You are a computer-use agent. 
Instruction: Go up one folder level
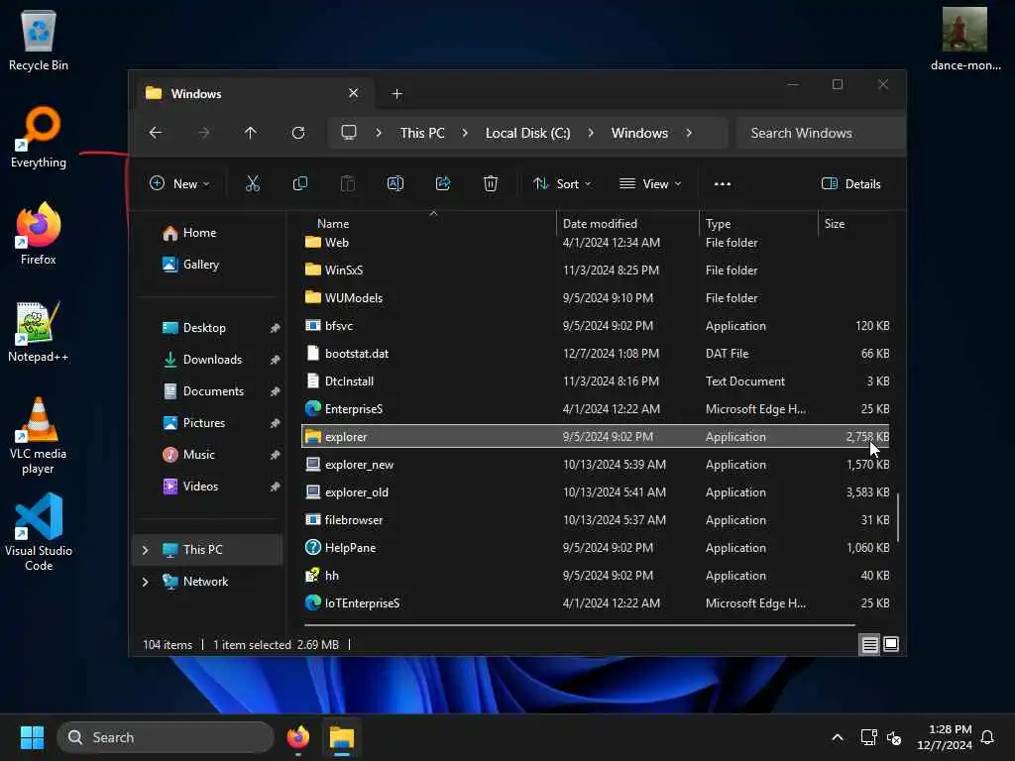[x=251, y=133]
